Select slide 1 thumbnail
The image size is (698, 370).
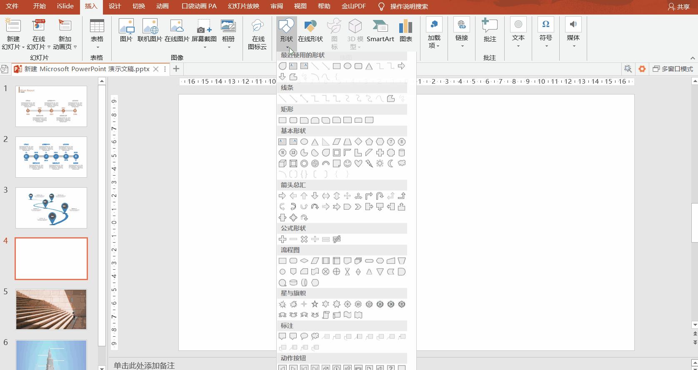tap(51, 106)
